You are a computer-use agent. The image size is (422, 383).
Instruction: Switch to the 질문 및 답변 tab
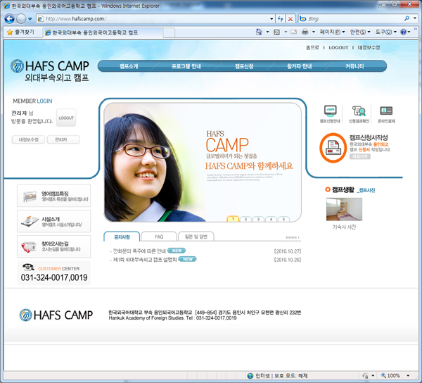pyautogui.click(x=196, y=237)
